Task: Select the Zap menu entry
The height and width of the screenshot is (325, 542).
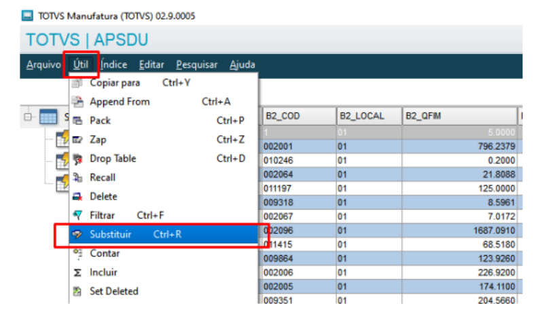Action: [164, 140]
